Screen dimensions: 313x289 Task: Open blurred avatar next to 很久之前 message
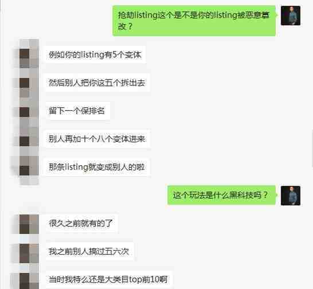pos(29,223)
